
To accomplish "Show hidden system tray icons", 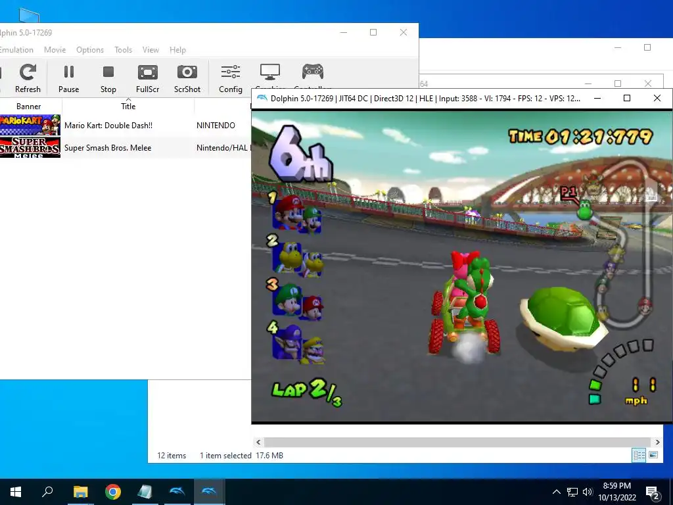I will [556, 492].
